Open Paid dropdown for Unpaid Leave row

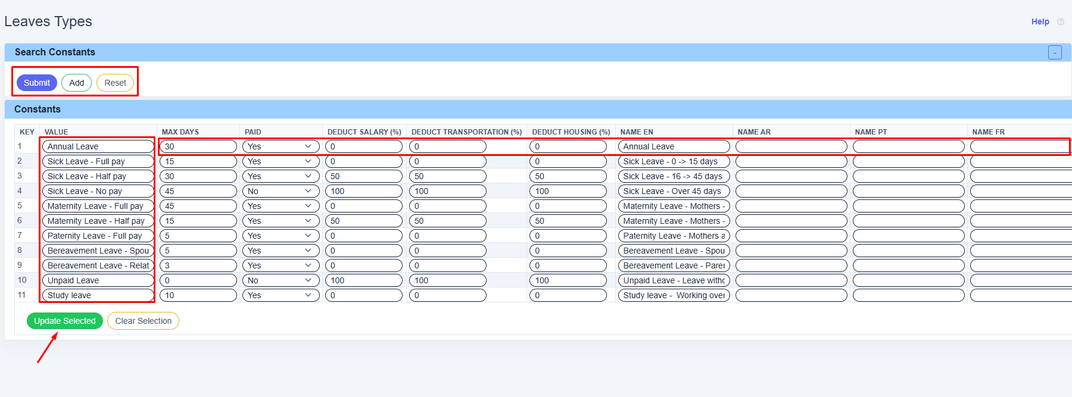[281, 280]
